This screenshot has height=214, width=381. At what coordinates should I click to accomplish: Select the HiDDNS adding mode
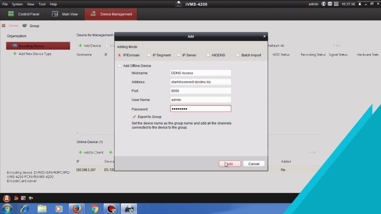point(208,55)
